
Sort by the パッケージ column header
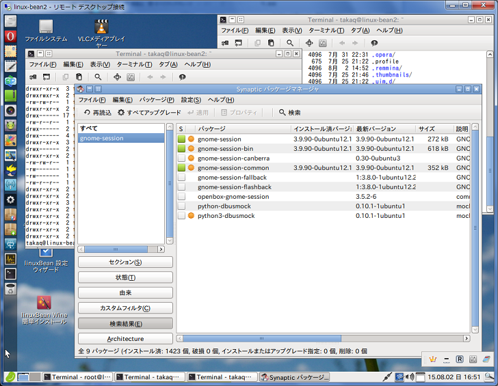pos(243,128)
